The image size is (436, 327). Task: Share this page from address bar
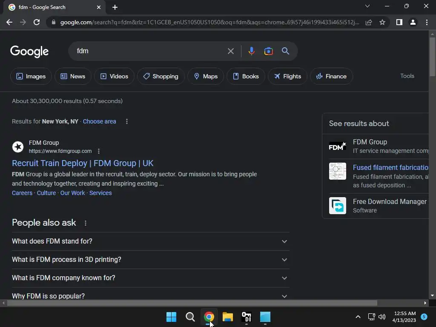click(369, 22)
